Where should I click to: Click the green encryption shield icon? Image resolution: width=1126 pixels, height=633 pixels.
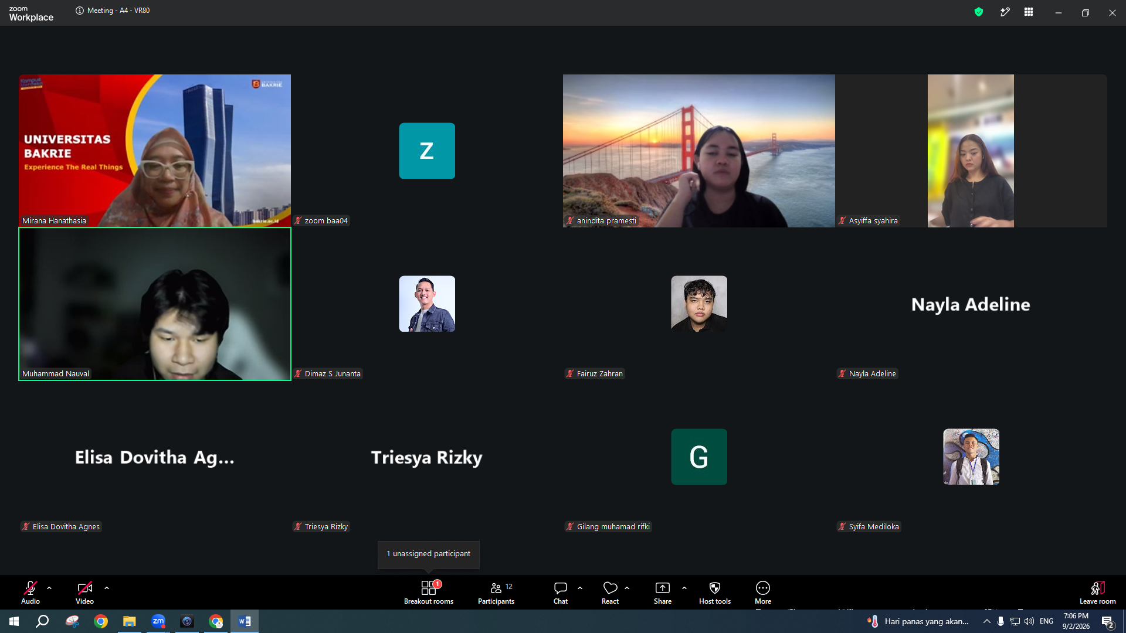979,12
